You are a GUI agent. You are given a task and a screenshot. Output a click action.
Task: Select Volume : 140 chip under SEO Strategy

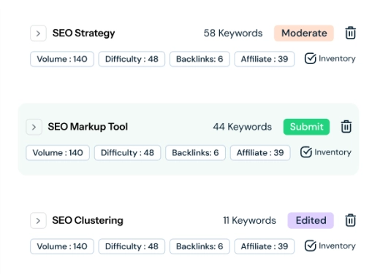(62, 59)
